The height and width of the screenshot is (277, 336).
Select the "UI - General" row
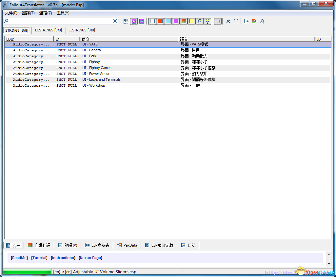point(168,50)
